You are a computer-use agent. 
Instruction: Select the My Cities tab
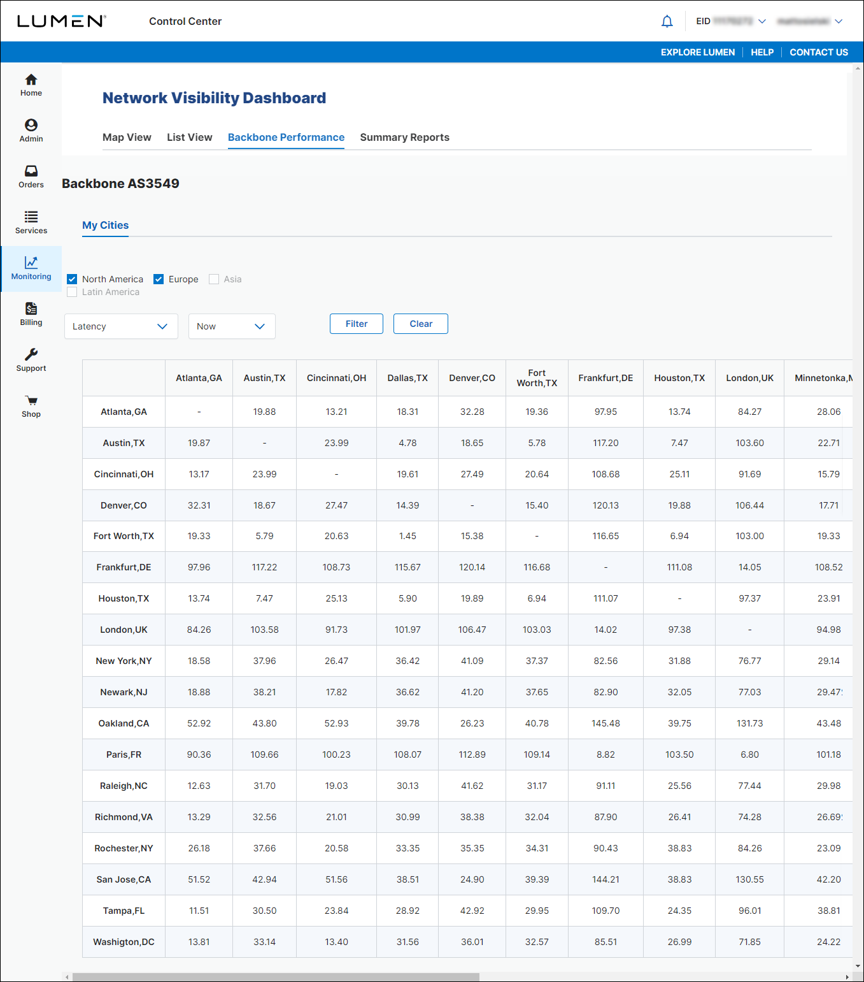(105, 226)
